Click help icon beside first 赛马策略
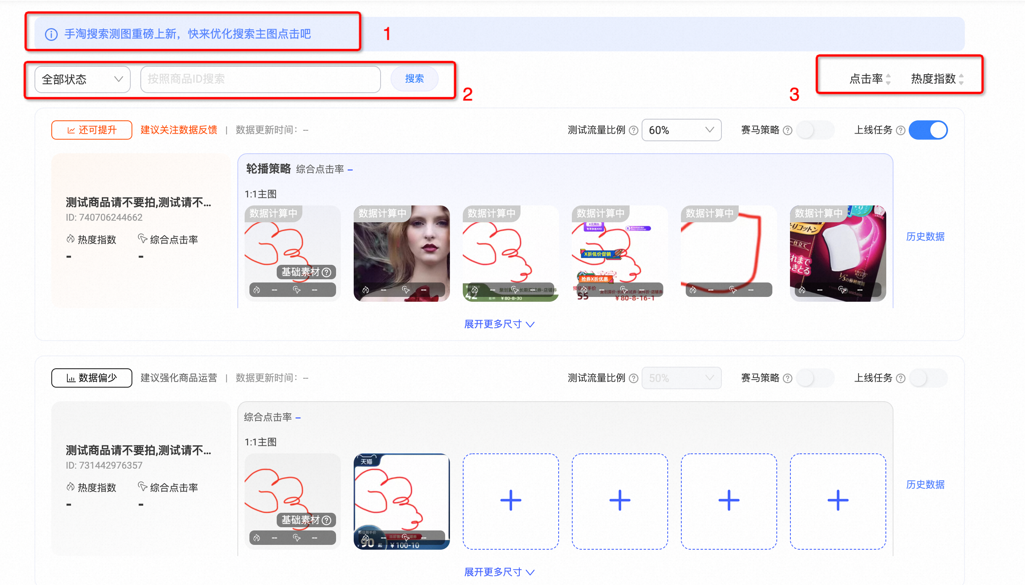The width and height of the screenshot is (1025, 585). coord(788,130)
